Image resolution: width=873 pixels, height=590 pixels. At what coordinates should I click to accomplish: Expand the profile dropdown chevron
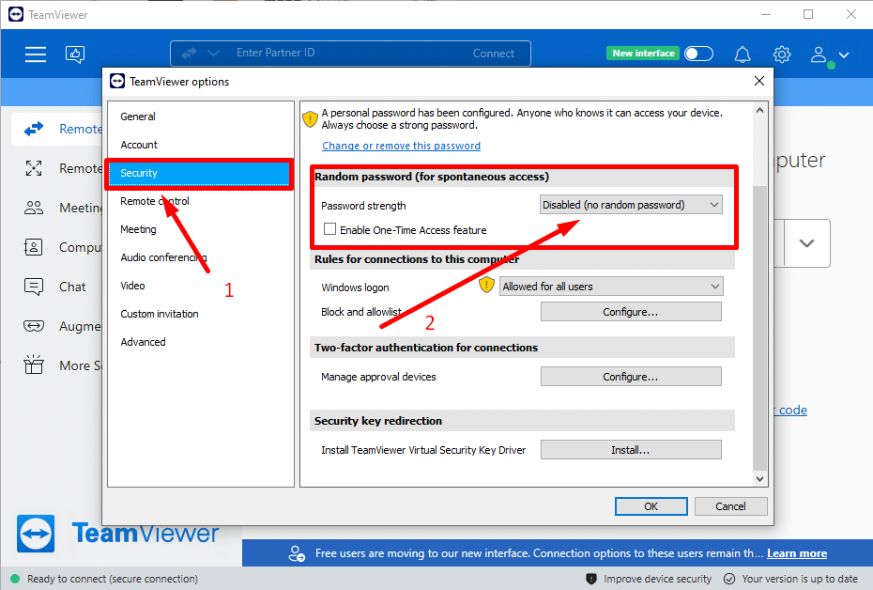[844, 54]
